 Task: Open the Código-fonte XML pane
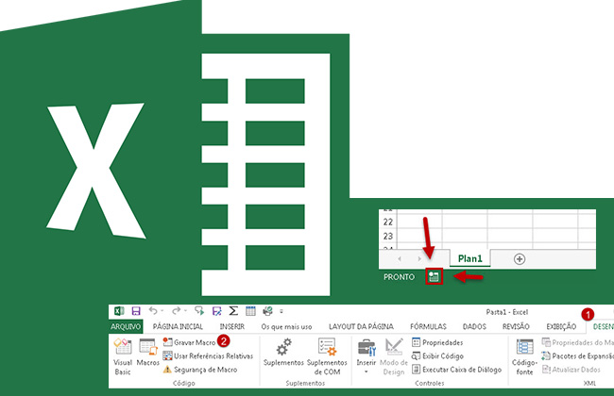tap(524, 357)
